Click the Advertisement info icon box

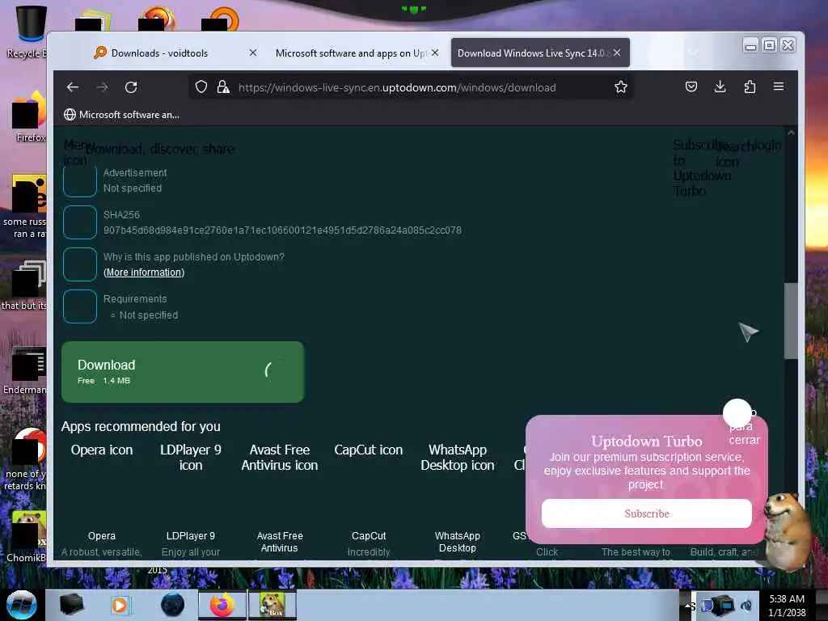tap(80, 180)
